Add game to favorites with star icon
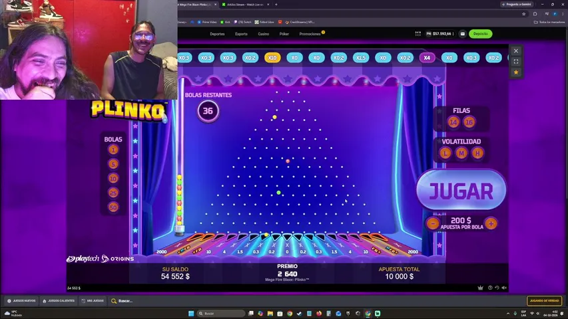The height and width of the screenshot is (319, 568). coord(516,72)
